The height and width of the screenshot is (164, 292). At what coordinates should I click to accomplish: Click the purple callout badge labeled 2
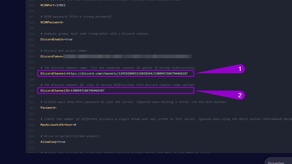(x=240, y=95)
